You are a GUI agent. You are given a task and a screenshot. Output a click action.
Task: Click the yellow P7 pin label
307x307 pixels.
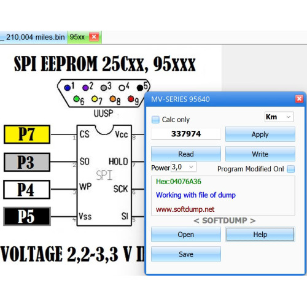click(27, 134)
